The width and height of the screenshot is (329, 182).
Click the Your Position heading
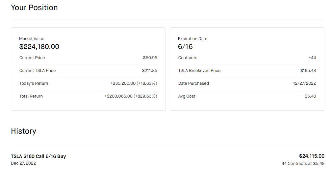coord(34,8)
